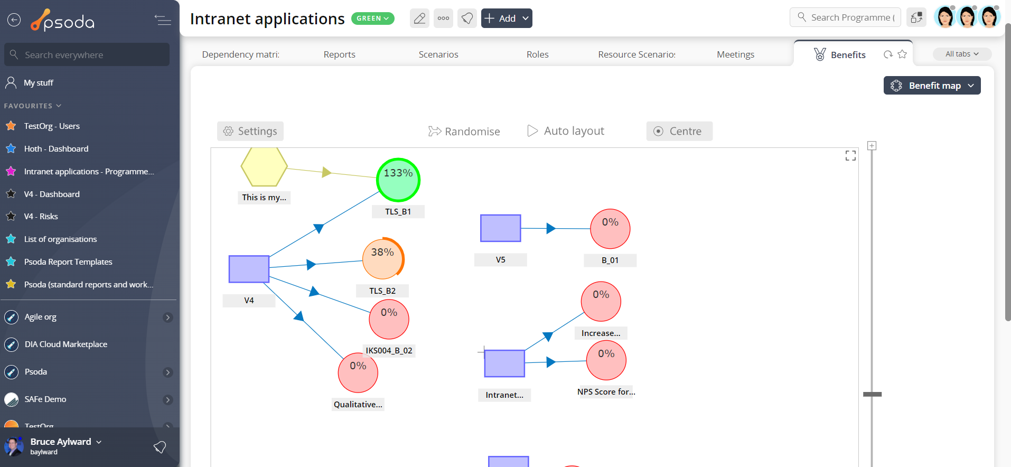Click the blue star beside Hoth - Dashboard
The image size is (1011, 467).
(x=11, y=148)
